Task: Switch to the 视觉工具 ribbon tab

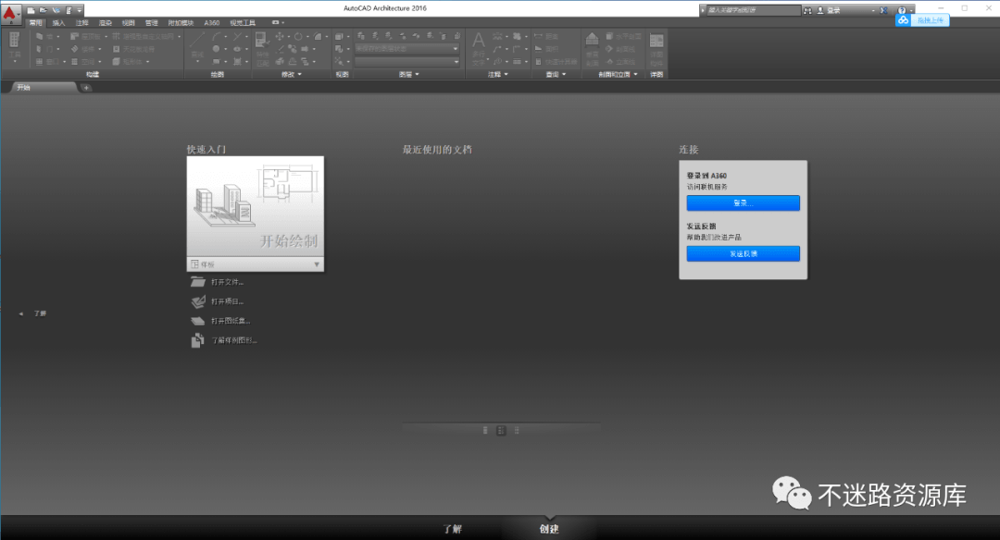Action: [243, 23]
